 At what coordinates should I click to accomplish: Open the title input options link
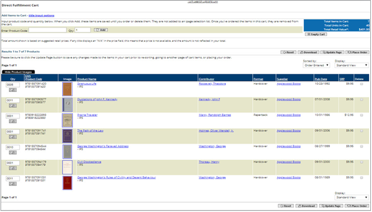click(x=41, y=15)
